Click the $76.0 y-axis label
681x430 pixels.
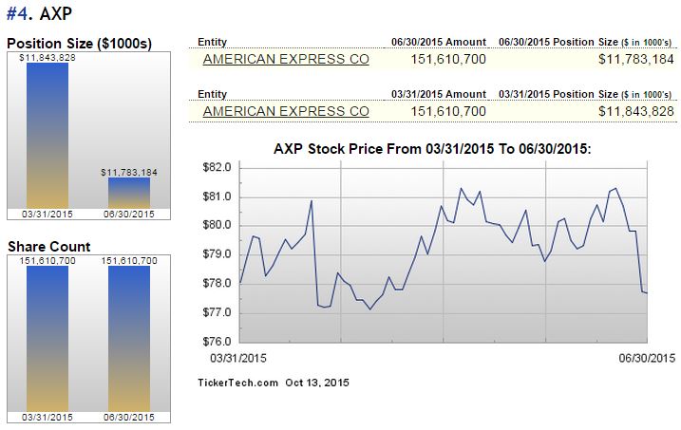218,342
